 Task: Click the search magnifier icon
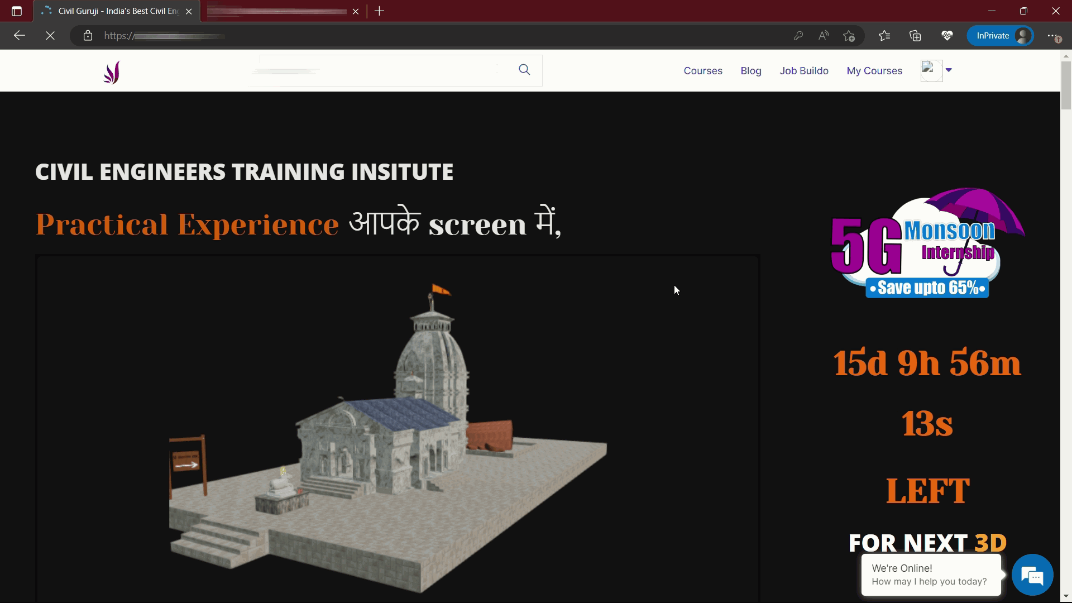524,70
